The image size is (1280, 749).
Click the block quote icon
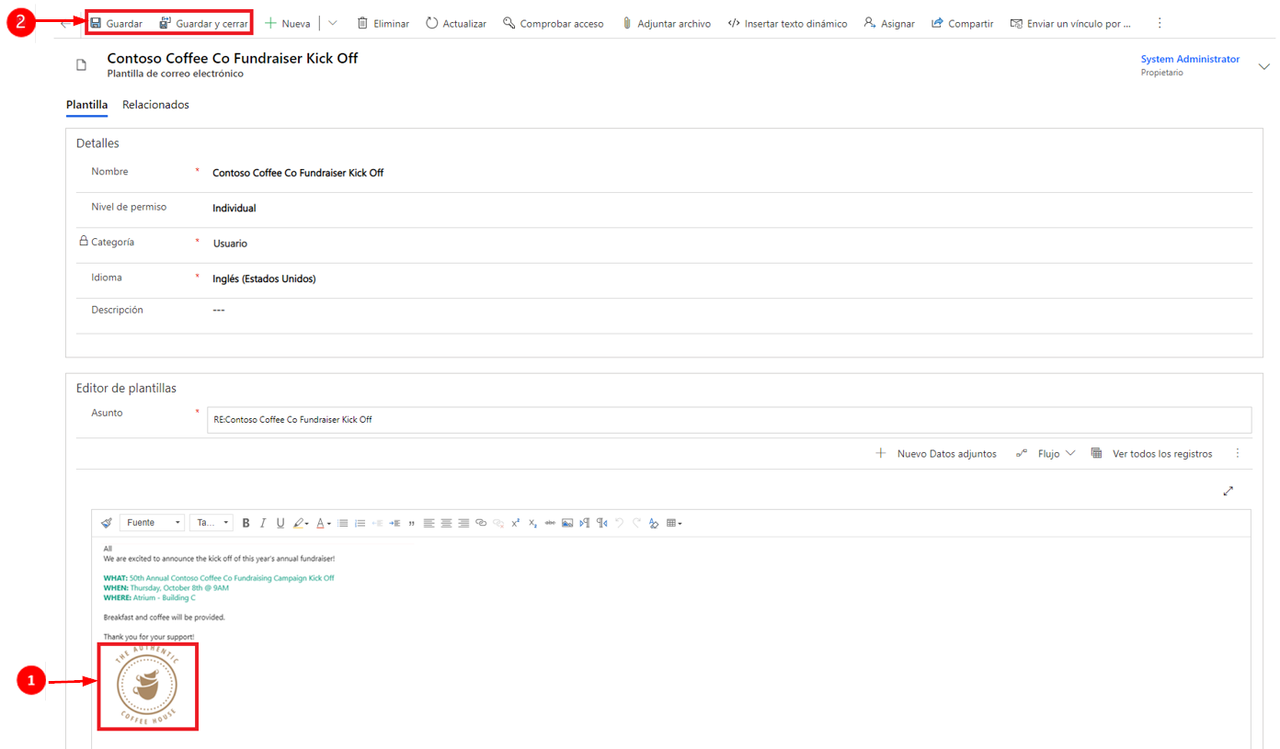coord(411,523)
